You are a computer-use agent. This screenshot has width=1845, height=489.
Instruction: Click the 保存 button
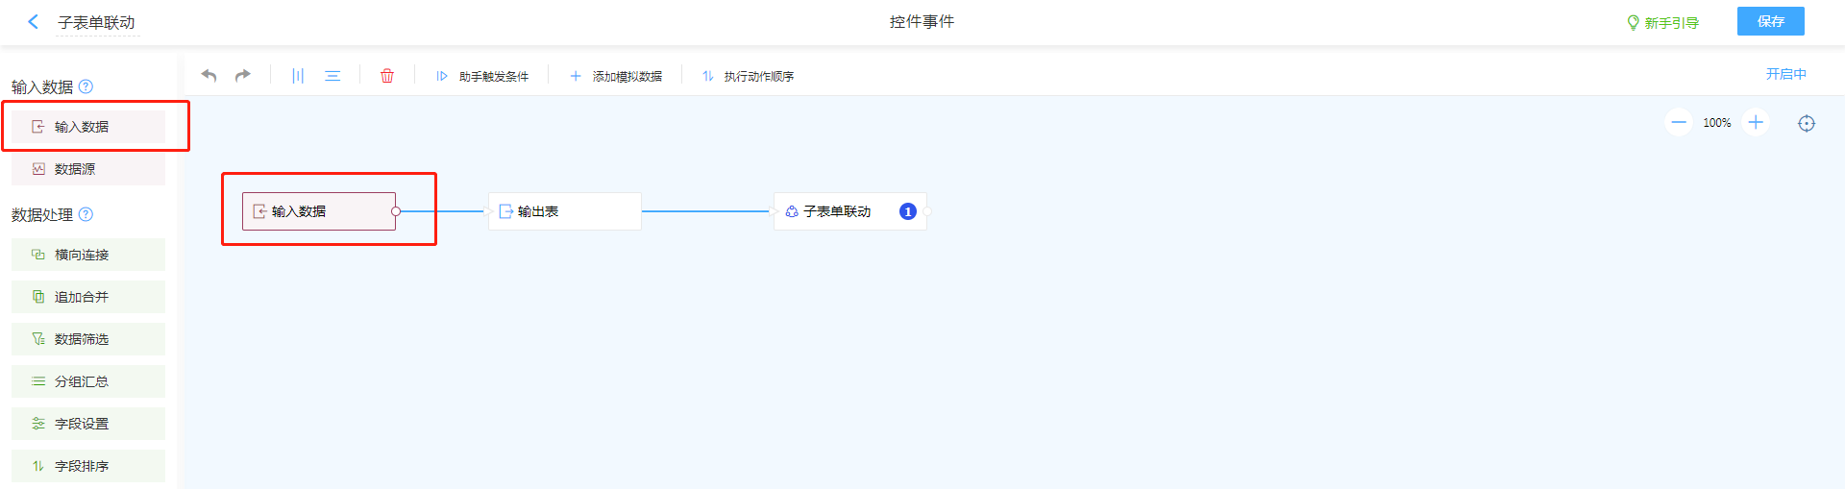point(1770,21)
